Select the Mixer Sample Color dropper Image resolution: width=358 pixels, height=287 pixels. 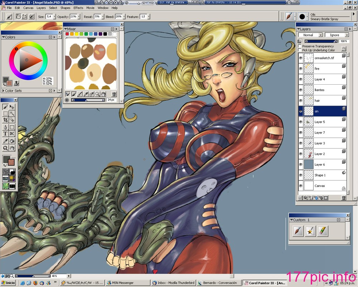coord(86,94)
